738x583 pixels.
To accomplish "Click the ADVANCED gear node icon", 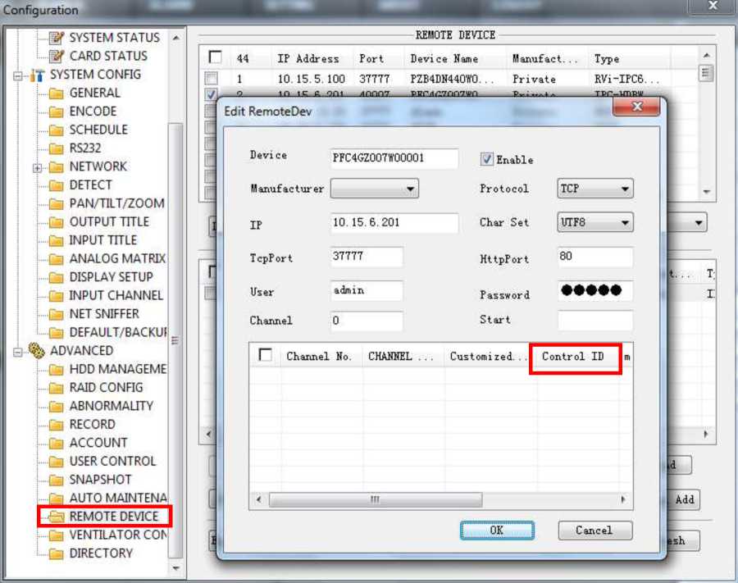I will click(37, 351).
